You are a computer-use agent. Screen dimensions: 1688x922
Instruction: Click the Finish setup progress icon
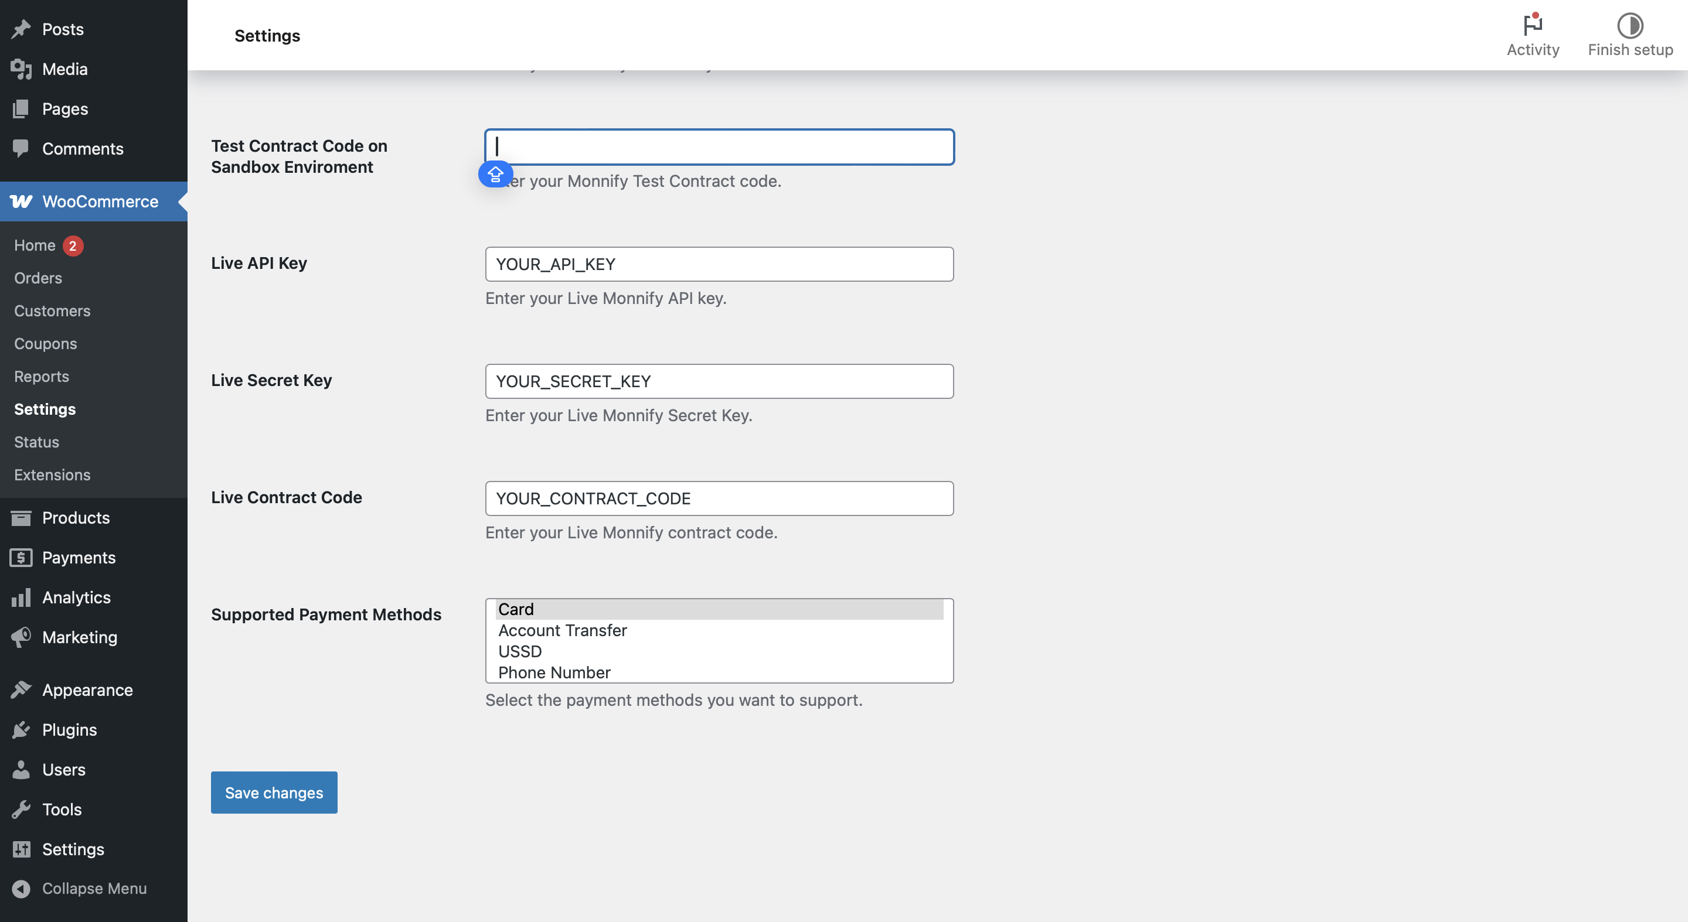pyautogui.click(x=1629, y=26)
